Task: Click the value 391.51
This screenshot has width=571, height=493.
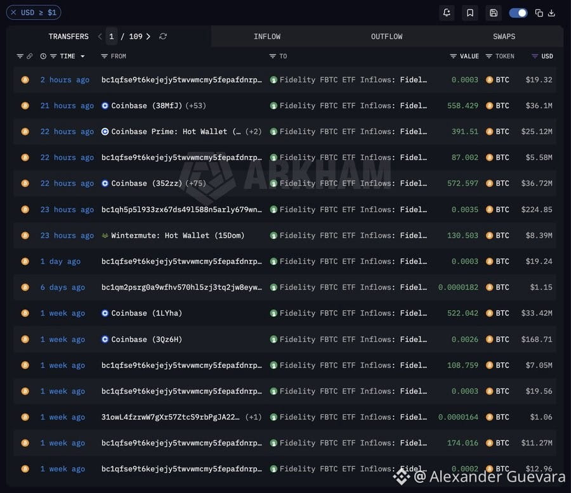Action: click(464, 131)
